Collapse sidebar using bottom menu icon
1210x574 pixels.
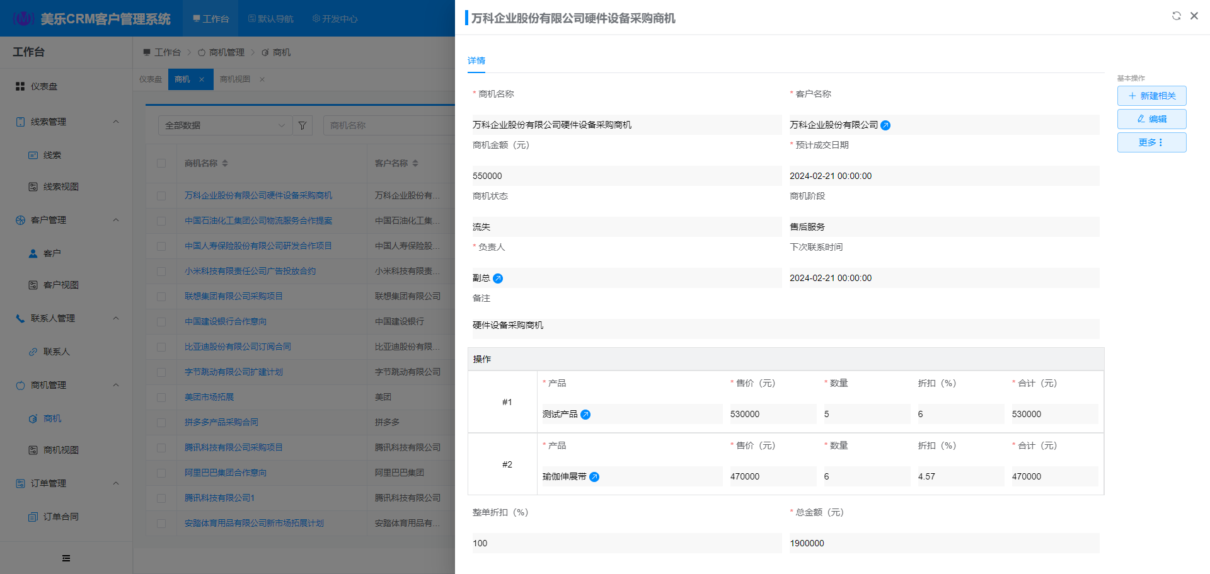(x=66, y=558)
